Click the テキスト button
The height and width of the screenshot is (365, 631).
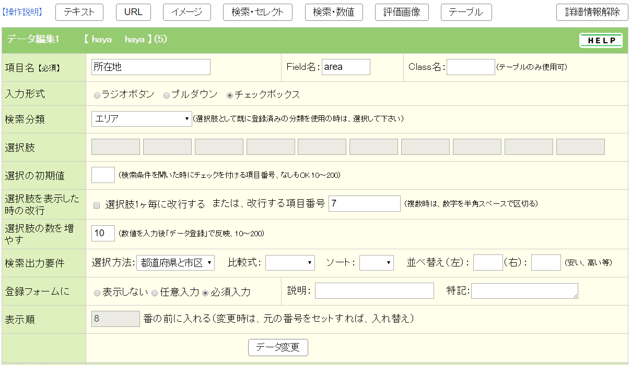(79, 12)
